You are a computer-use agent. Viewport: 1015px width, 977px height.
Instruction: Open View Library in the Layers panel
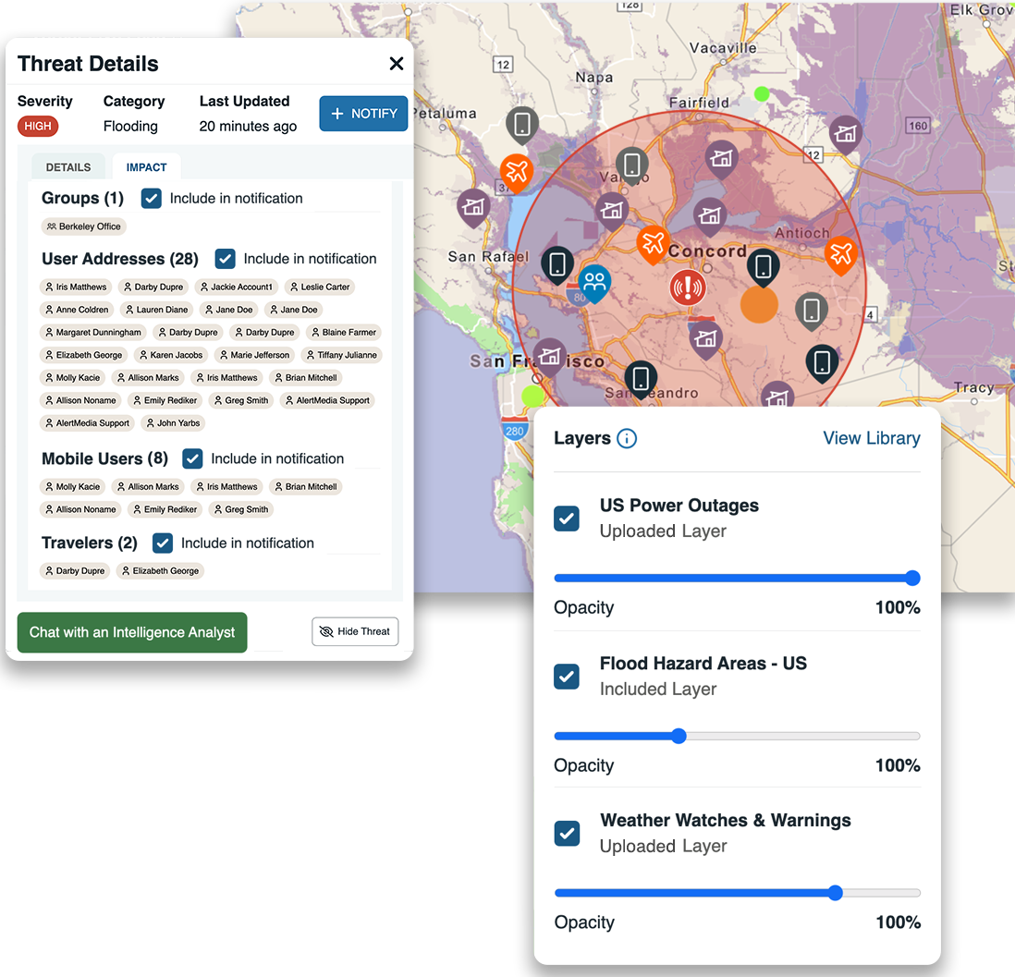(872, 438)
